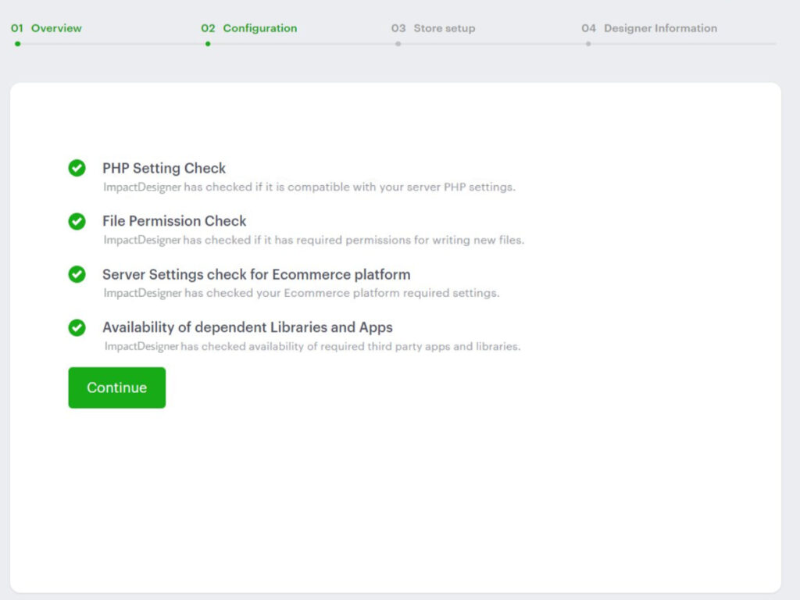Click the description about third party apps and libraries
This screenshot has width=800, height=600.
(x=312, y=346)
